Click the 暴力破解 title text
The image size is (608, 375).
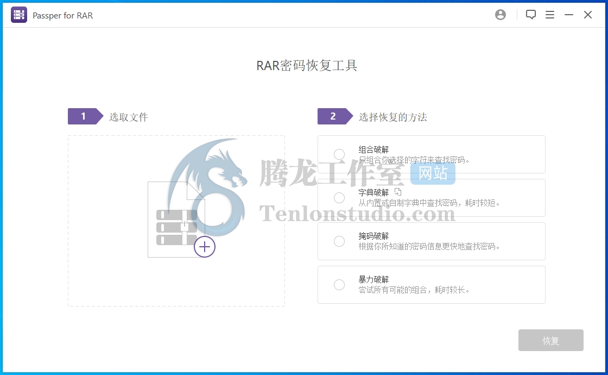point(373,279)
